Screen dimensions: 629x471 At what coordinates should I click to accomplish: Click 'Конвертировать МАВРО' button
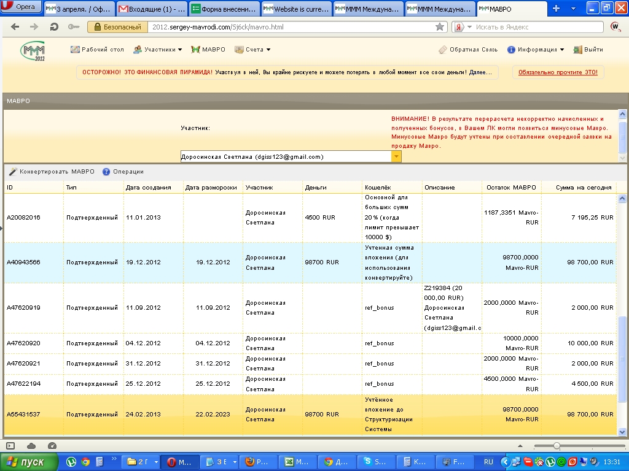pos(52,172)
